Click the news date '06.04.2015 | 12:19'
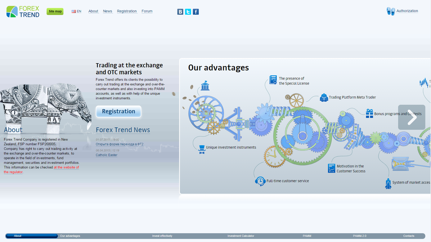 pyautogui.click(x=107, y=150)
